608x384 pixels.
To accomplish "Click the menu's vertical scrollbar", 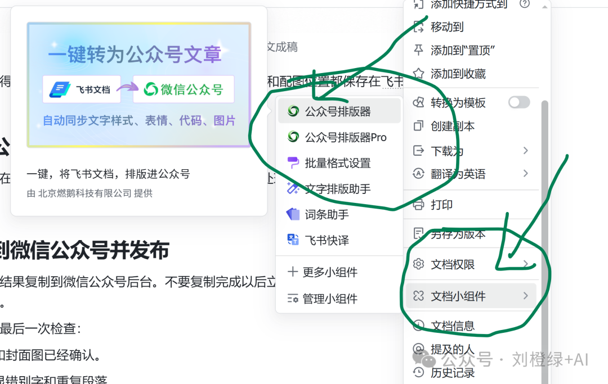I will pyautogui.click(x=544, y=242).
